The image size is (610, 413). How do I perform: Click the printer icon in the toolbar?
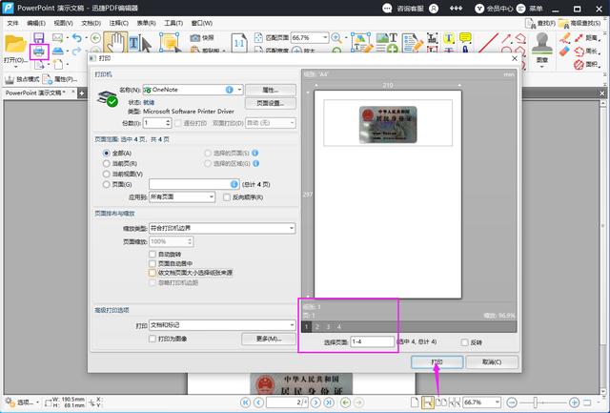coord(39,51)
